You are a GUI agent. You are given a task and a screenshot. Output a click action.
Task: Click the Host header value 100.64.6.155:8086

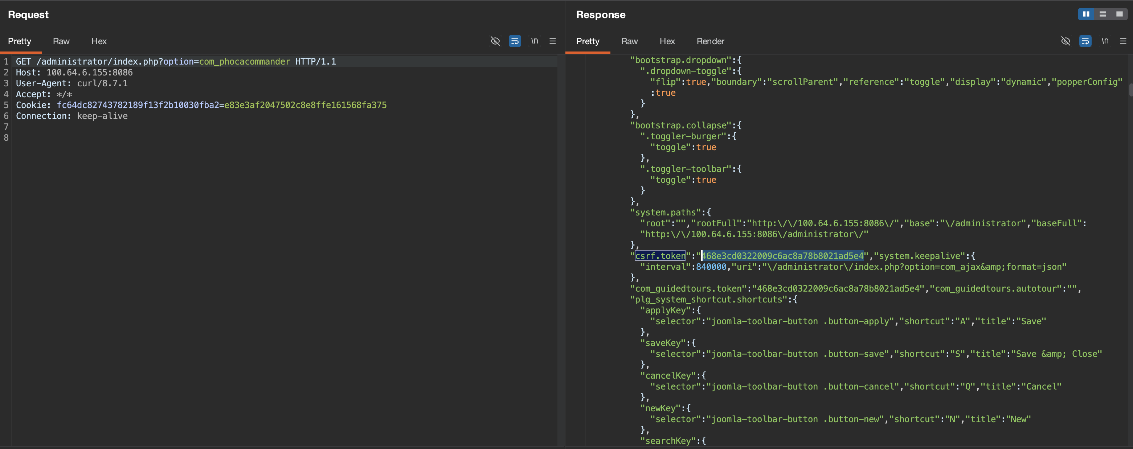pyautogui.click(x=89, y=73)
